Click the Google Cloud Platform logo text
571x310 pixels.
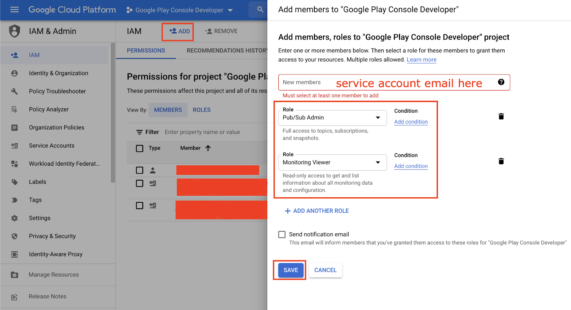[72, 10]
